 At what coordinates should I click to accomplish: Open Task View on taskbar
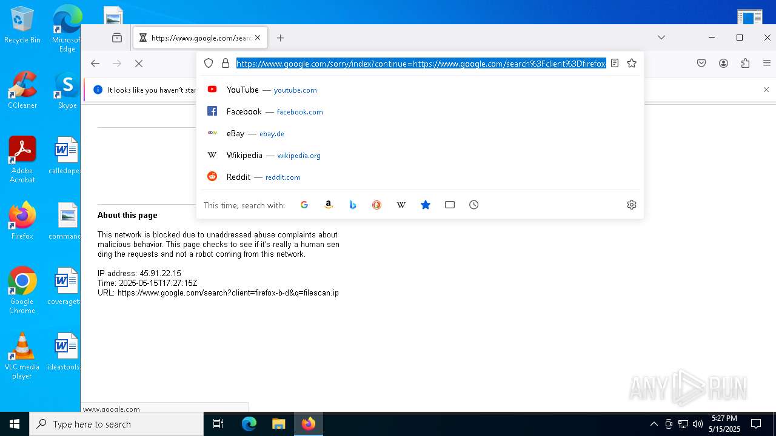[x=218, y=424]
